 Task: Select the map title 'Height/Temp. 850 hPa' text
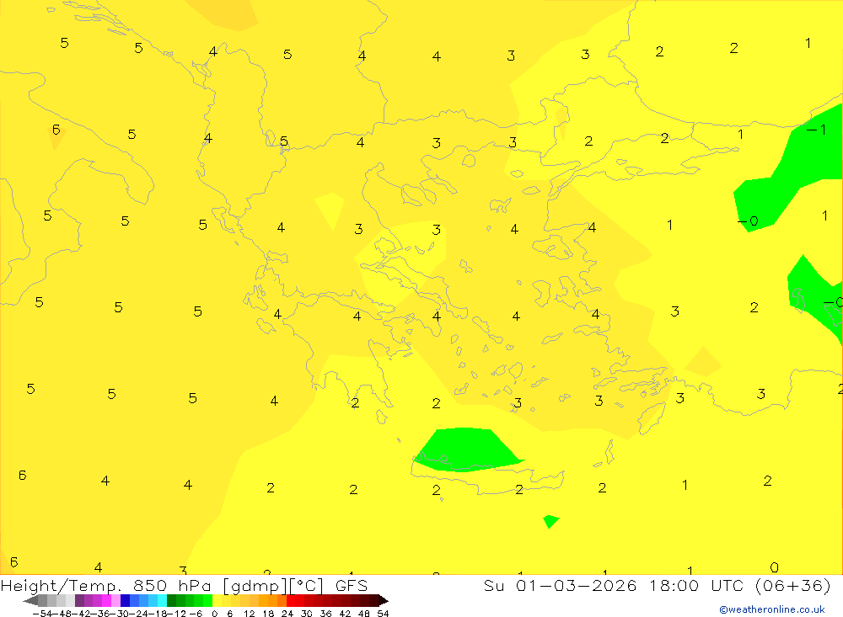106,585
